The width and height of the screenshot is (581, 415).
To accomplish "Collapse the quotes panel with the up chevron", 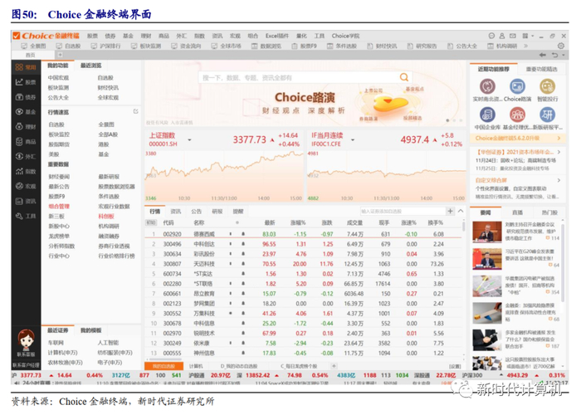I will (x=461, y=211).
